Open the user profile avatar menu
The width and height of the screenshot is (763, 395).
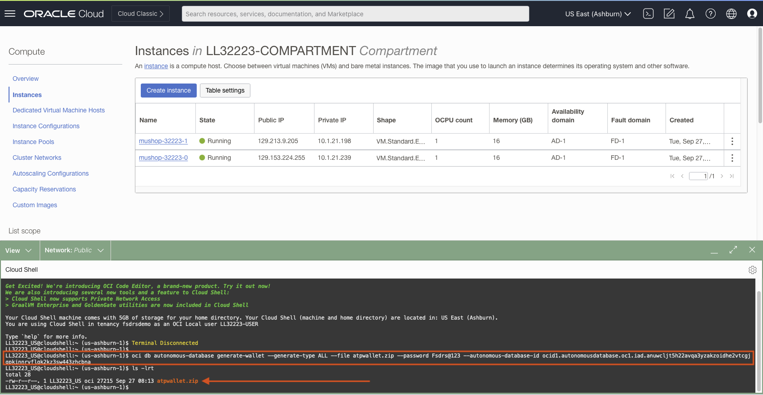(752, 14)
